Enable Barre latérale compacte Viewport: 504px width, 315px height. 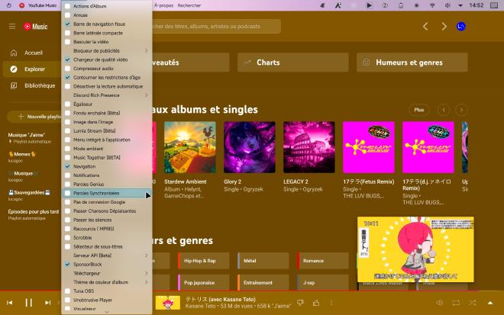[67, 33]
